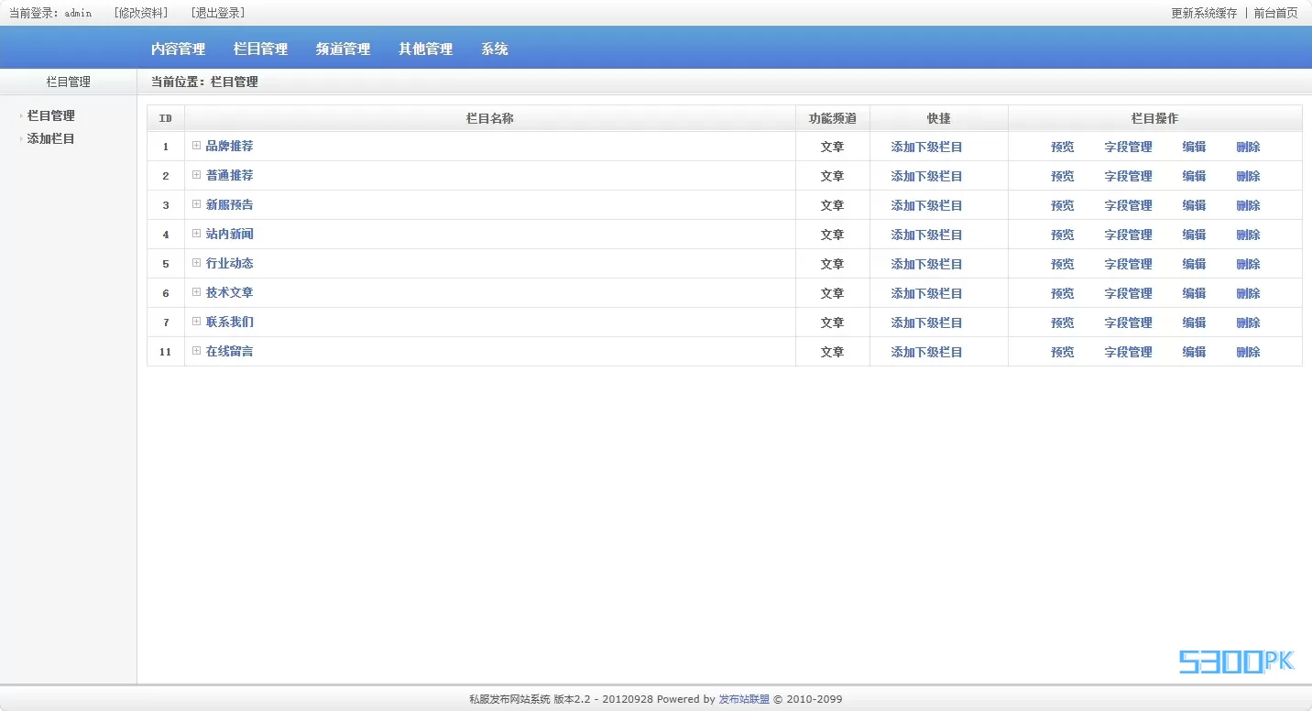This screenshot has width=1312, height=711.
Task: Open the 技术文章 column name link
Action: tap(229, 293)
